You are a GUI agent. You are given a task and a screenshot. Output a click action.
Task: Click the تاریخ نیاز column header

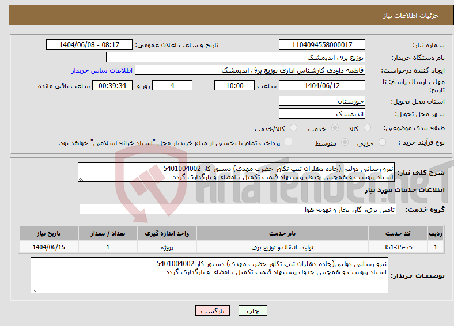click(48, 233)
